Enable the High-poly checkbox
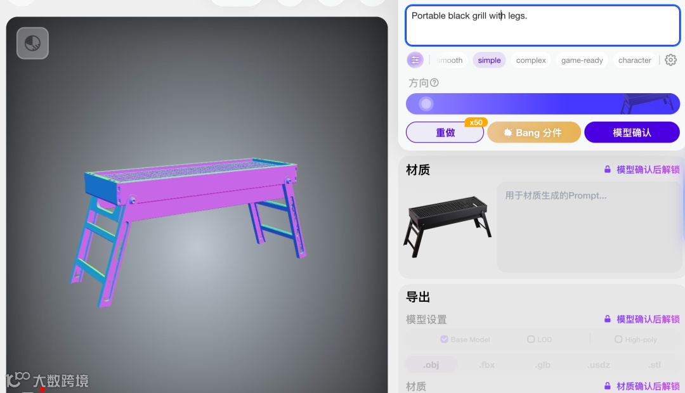The width and height of the screenshot is (685, 393). [x=618, y=339]
